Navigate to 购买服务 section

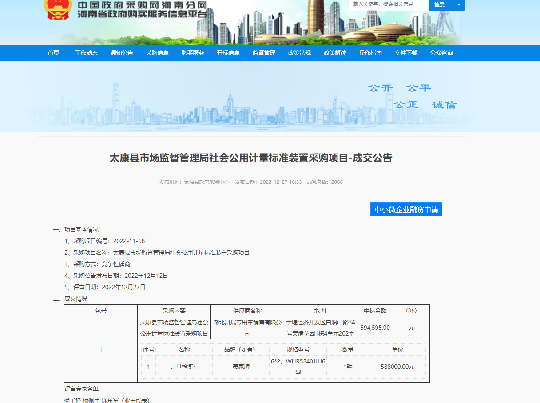(x=193, y=53)
